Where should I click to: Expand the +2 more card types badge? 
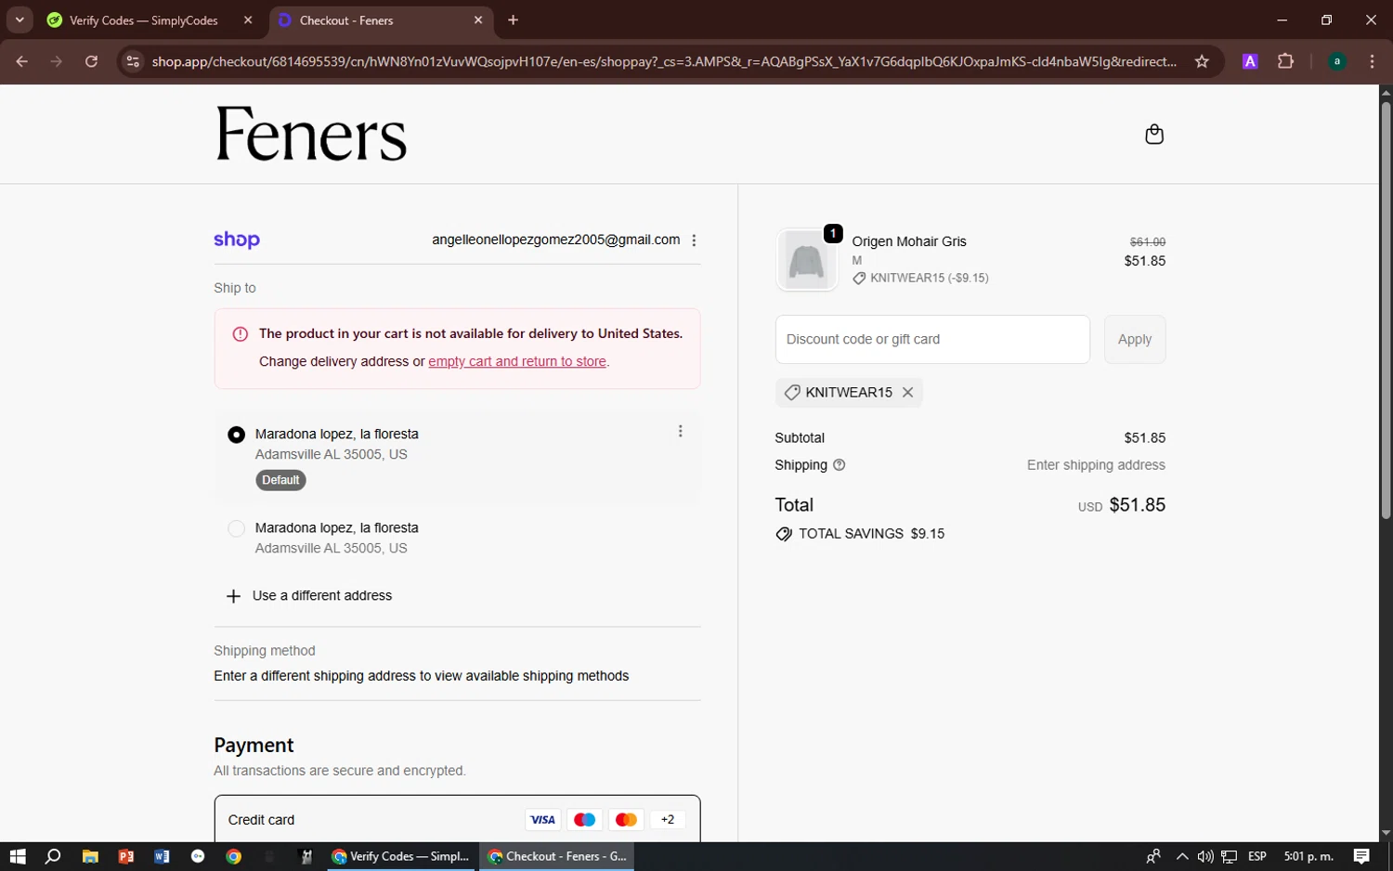(x=668, y=820)
